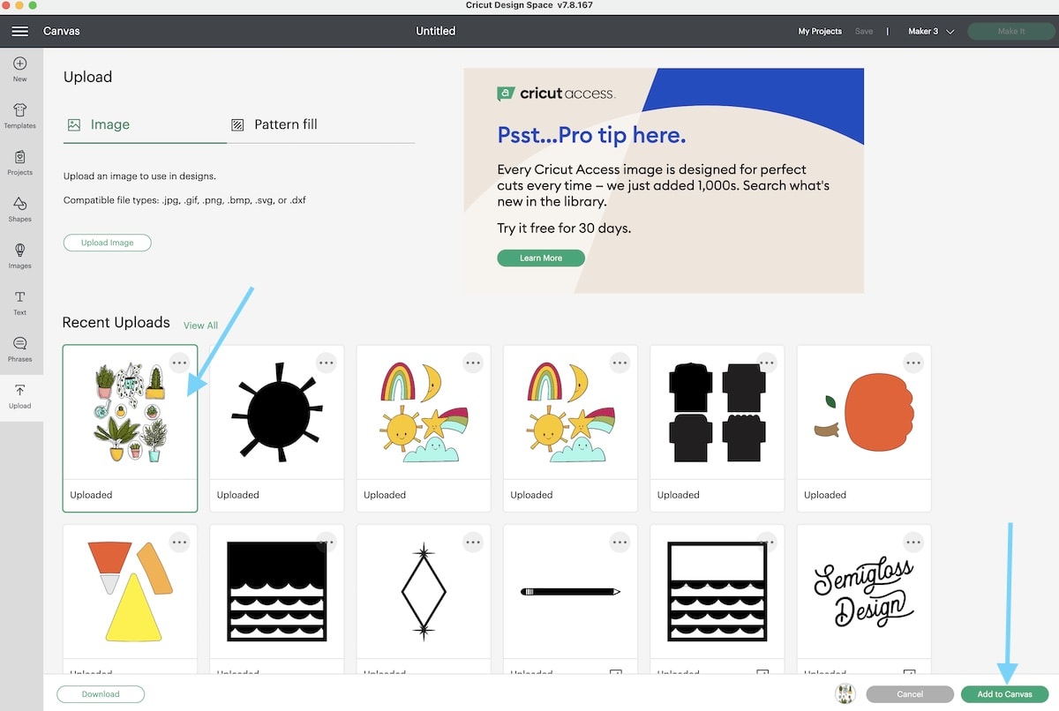Click the Canvas label in header

(x=62, y=31)
